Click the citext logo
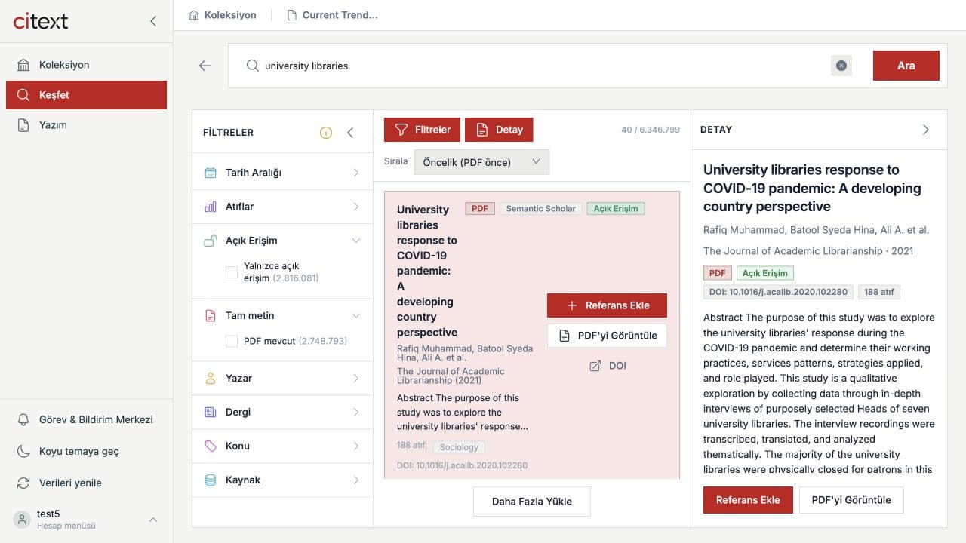The height and width of the screenshot is (543, 966). 41,21
